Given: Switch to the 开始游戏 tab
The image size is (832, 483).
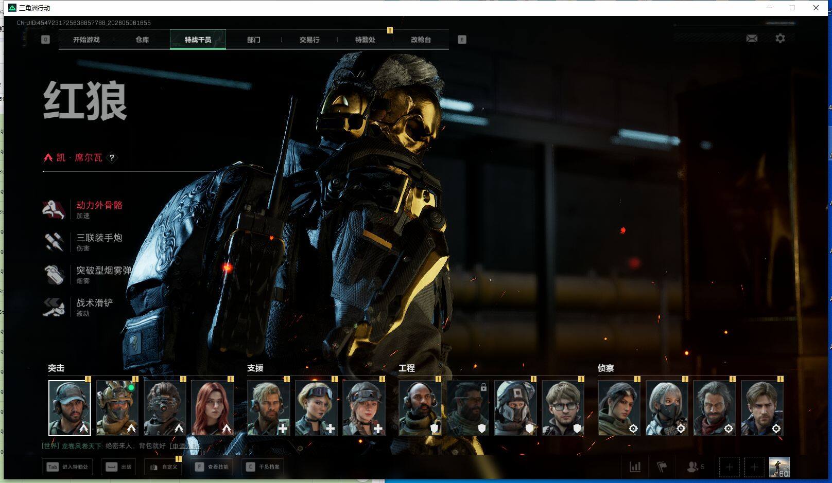Looking at the screenshot, I should [x=86, y=40].
